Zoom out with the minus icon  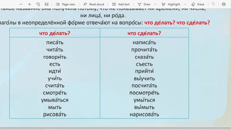pyautogui.click(x=21, y=4)
